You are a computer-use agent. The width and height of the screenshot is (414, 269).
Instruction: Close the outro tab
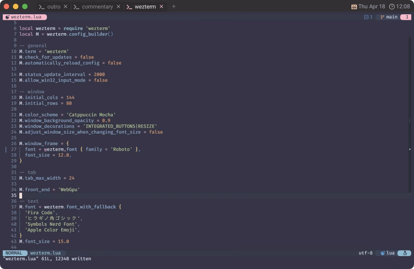[x=65, y=6]
